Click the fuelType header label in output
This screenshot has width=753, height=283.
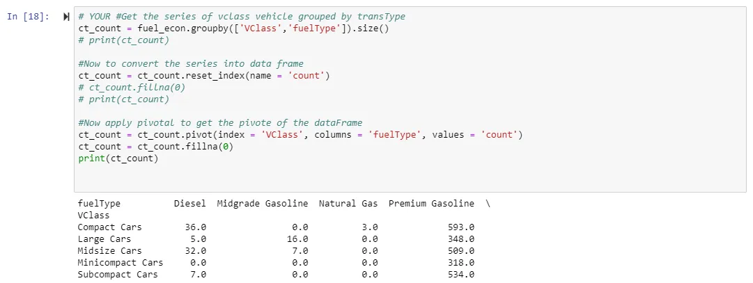point(99,204)
